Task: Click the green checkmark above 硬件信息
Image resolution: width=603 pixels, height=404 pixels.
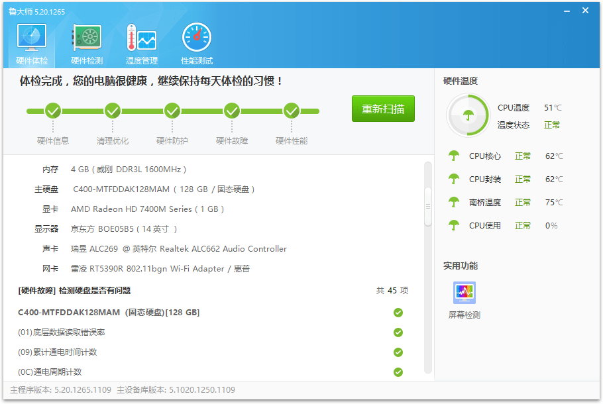Action: point(52,111)
